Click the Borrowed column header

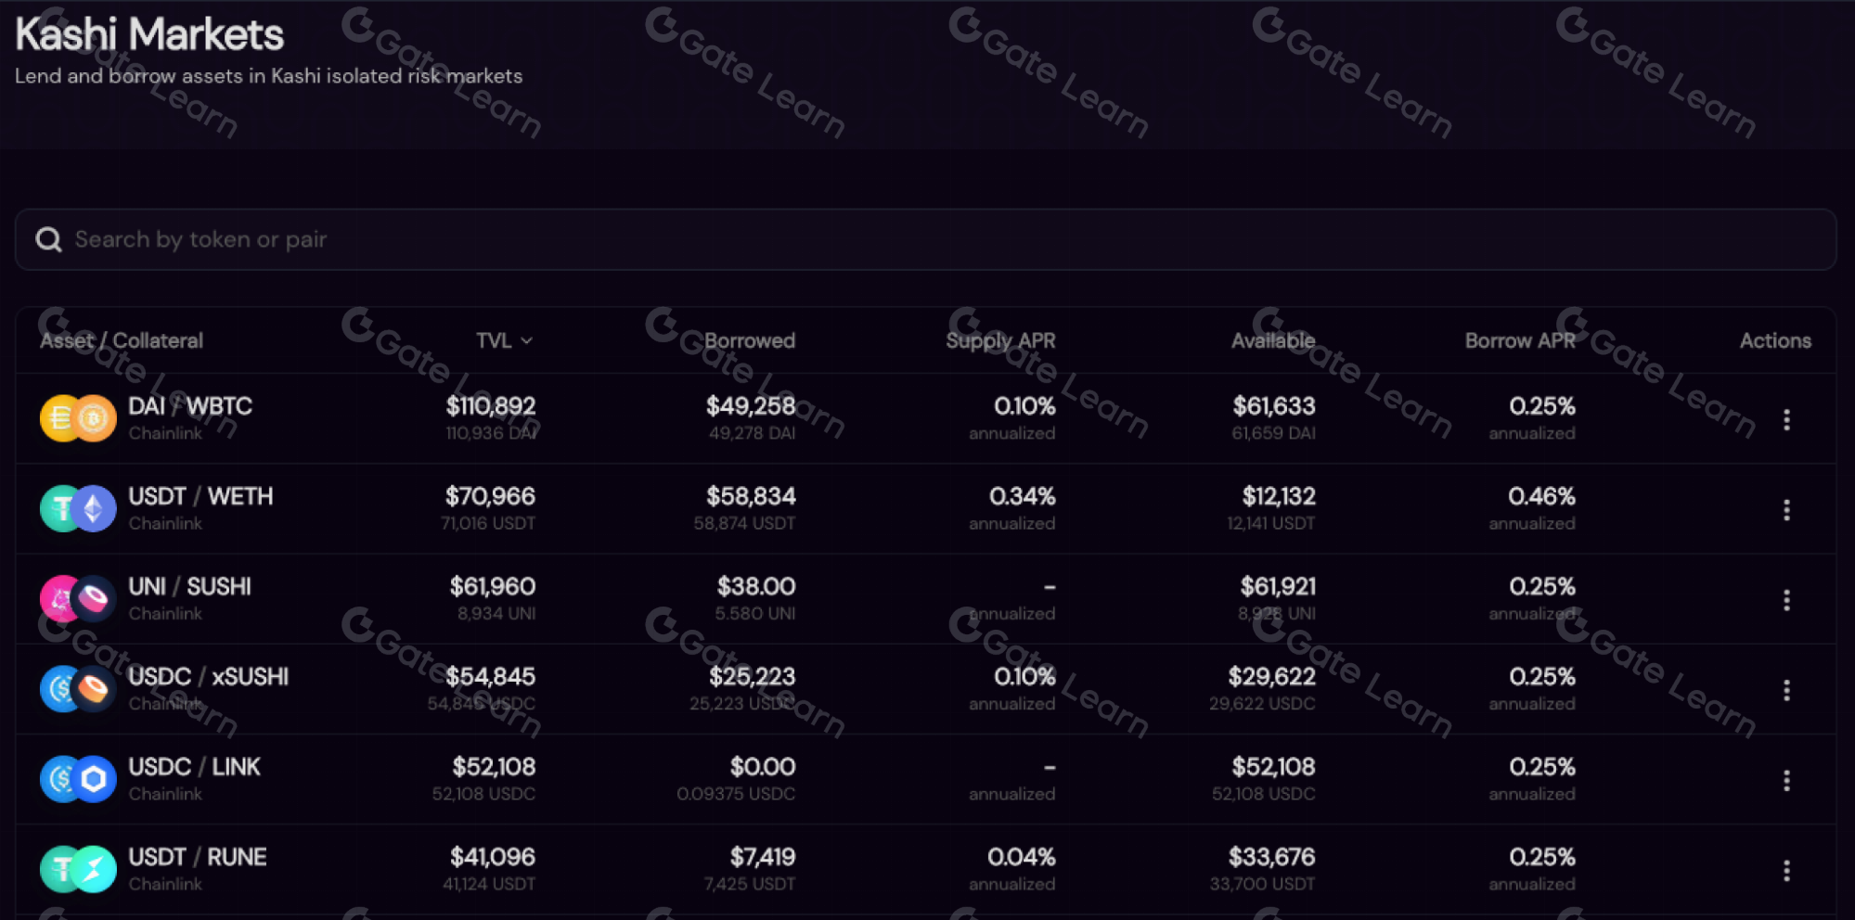749,341
